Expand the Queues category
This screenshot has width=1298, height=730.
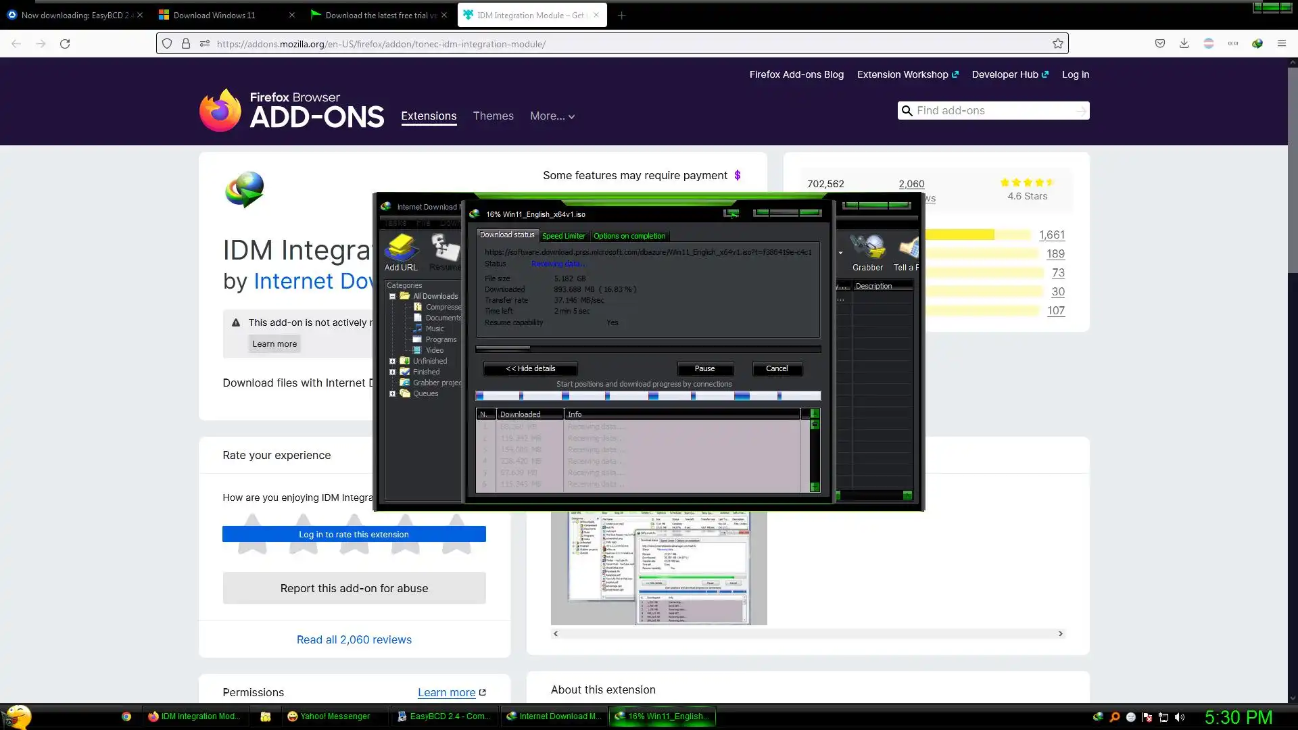click(x=392, y=393)
